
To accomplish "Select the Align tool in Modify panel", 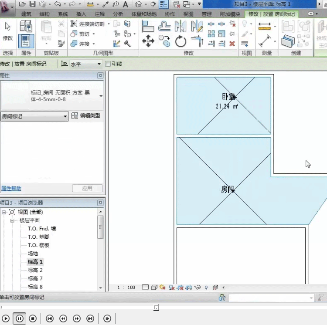I will 148,26.
